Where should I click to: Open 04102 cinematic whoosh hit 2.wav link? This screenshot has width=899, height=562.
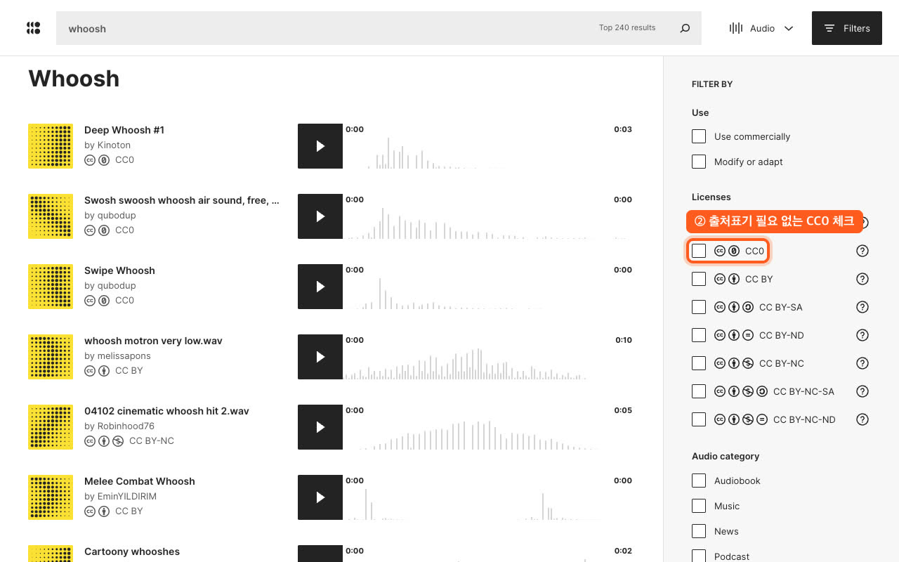(166, 411)
